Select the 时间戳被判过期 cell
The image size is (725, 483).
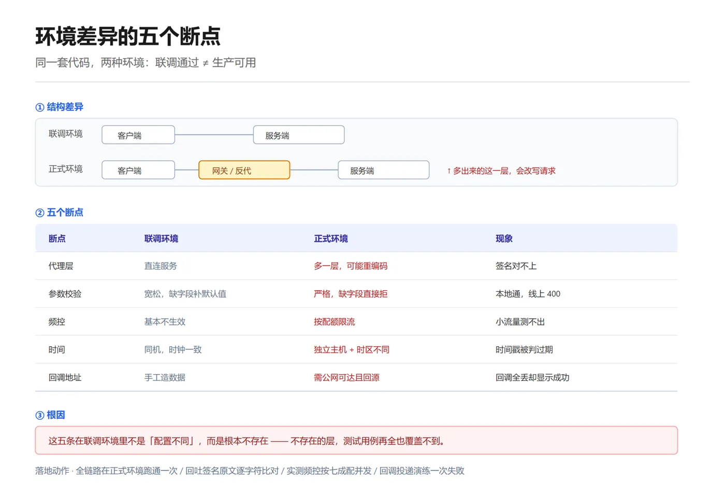click(x=525, y=350)
